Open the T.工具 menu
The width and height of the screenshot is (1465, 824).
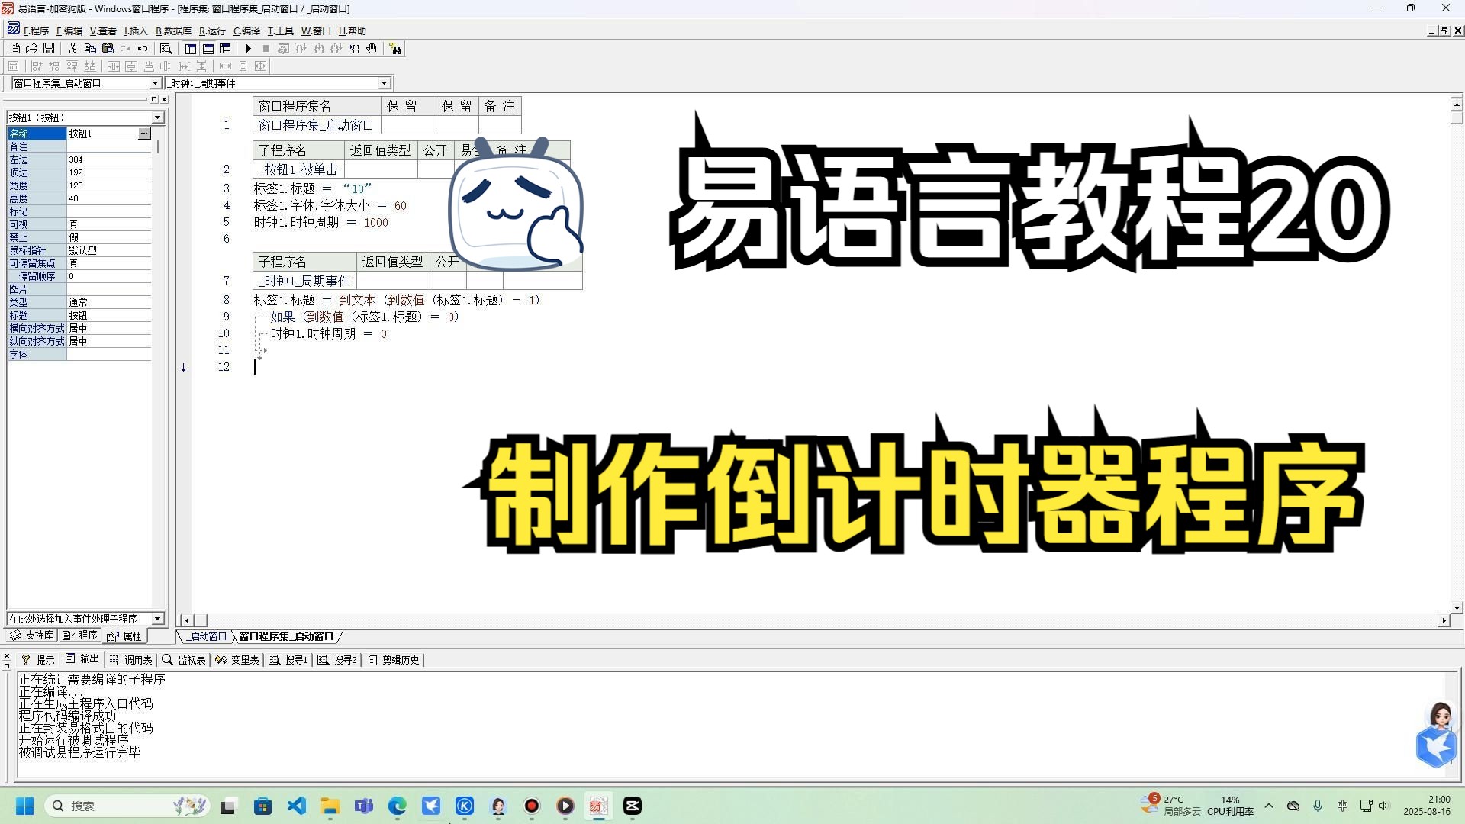280,31
